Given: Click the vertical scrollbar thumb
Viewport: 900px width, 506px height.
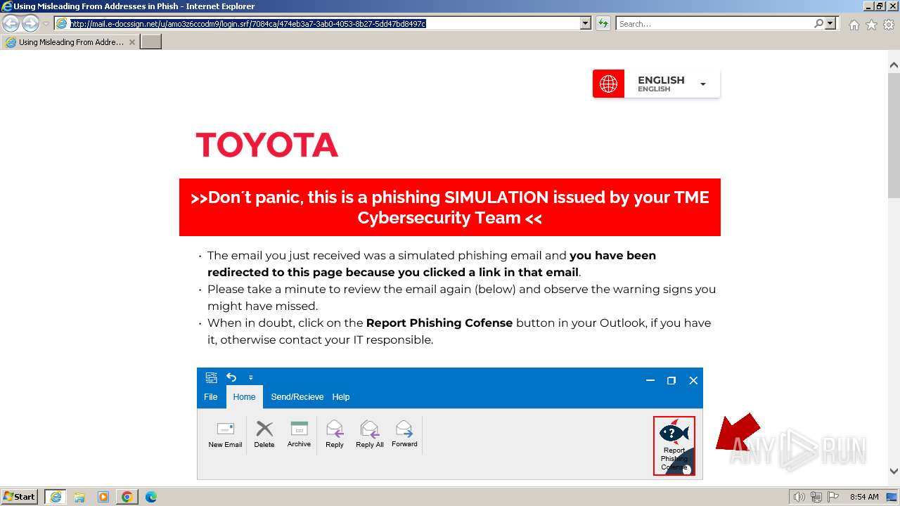Looking at the screenshot, I should (x=894, y=137).
